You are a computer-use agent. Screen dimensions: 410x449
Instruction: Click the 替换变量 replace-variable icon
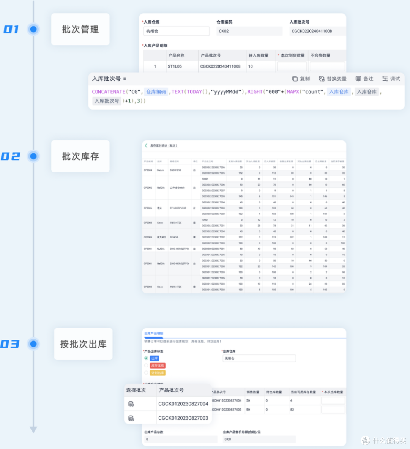[x=322, y=79]
